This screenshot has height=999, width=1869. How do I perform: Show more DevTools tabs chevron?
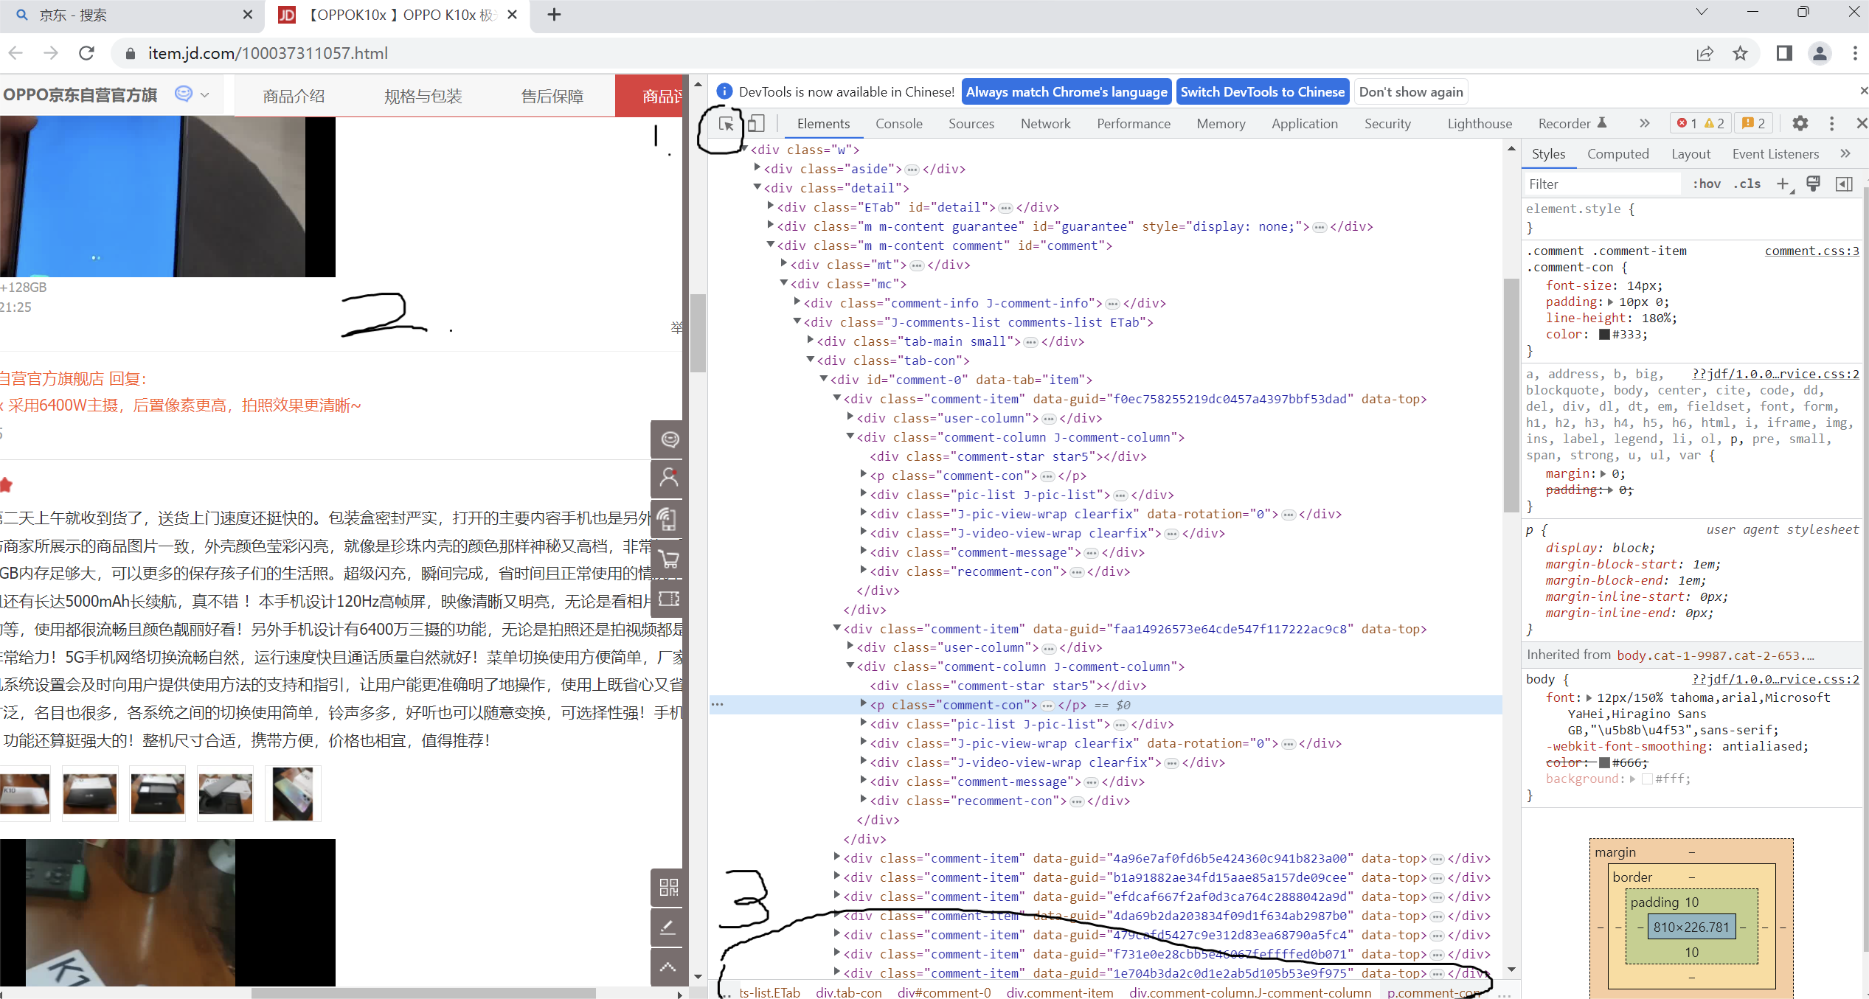1644,123
